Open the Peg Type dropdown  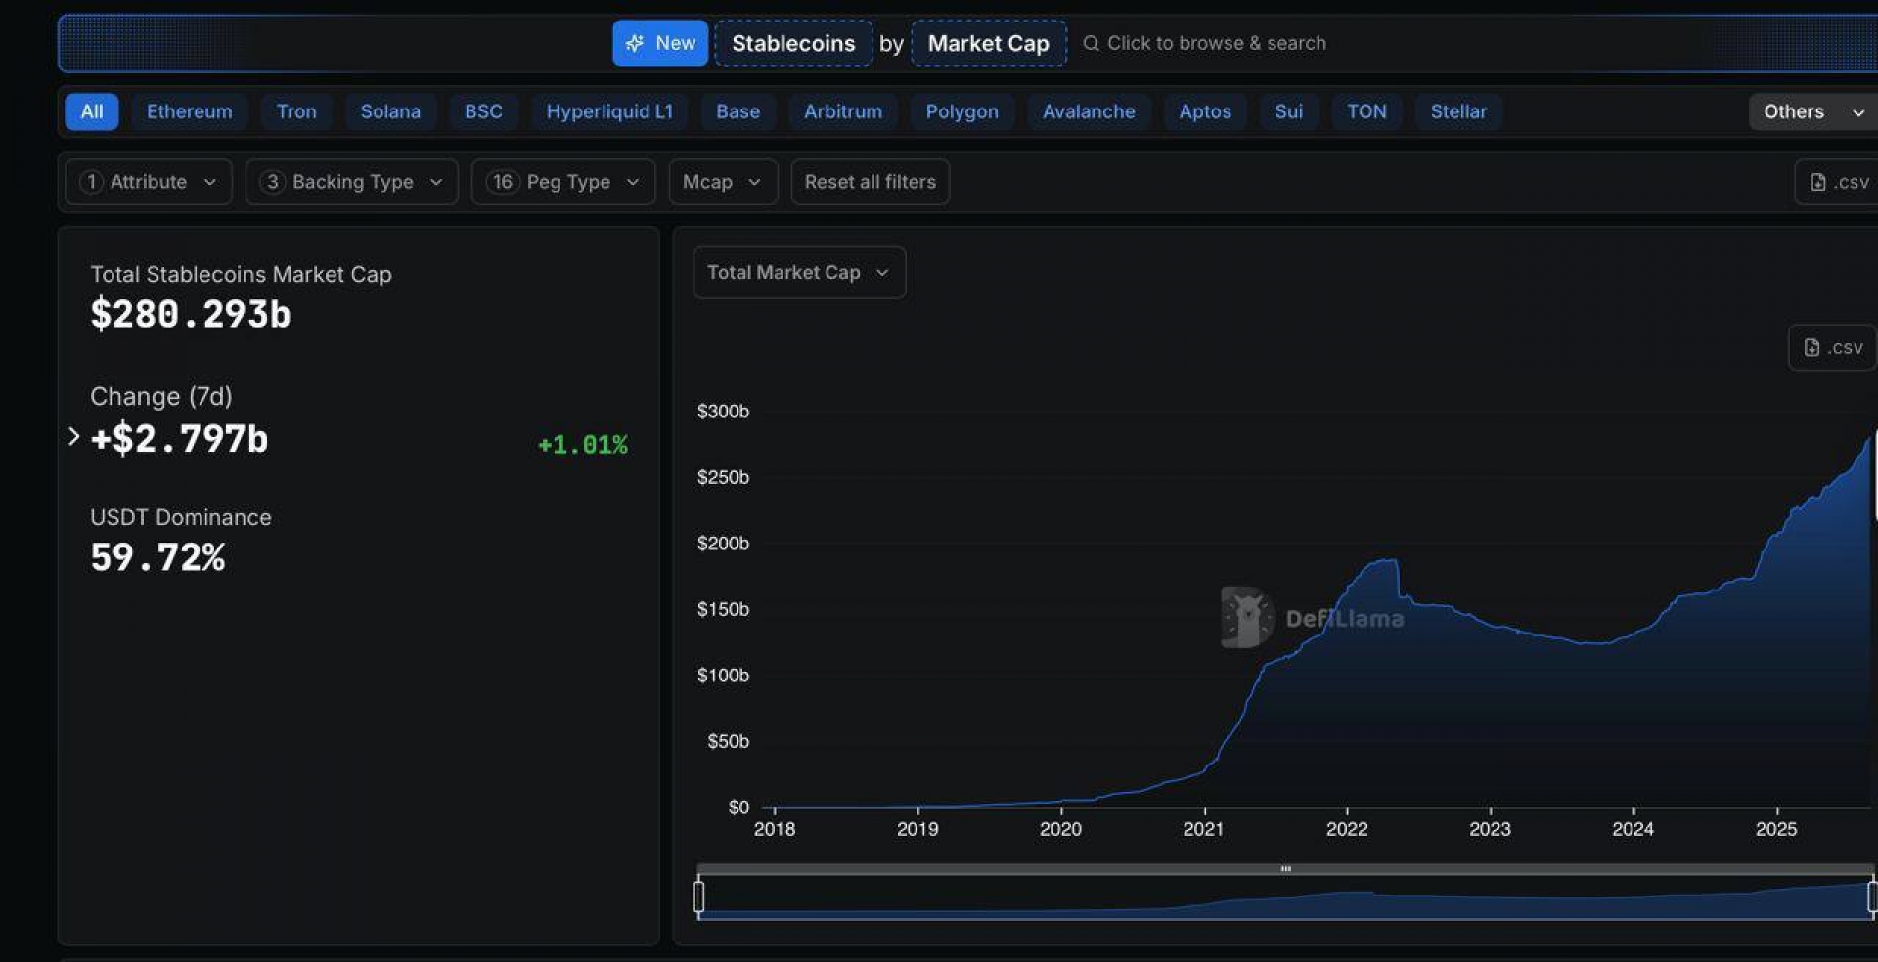coord(563,182)
